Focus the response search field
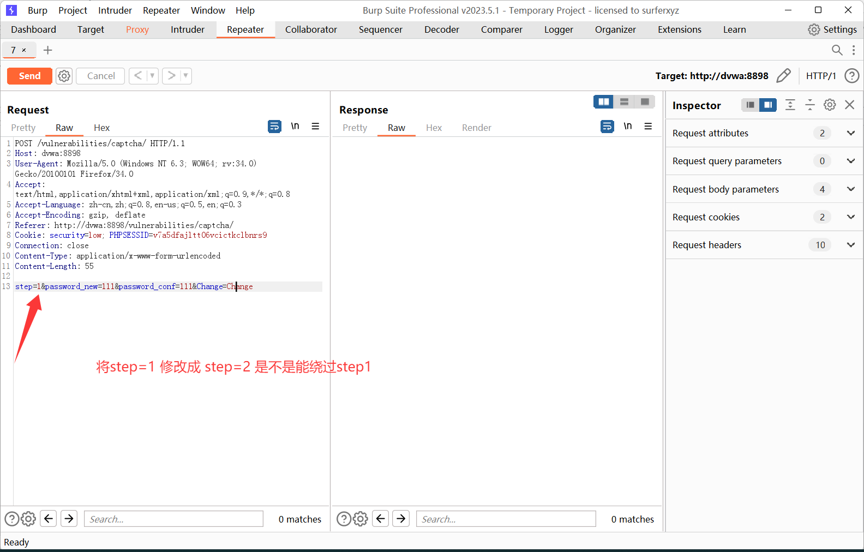The height and width of the screenshot is (552, 864). click(x=506, y=519)
